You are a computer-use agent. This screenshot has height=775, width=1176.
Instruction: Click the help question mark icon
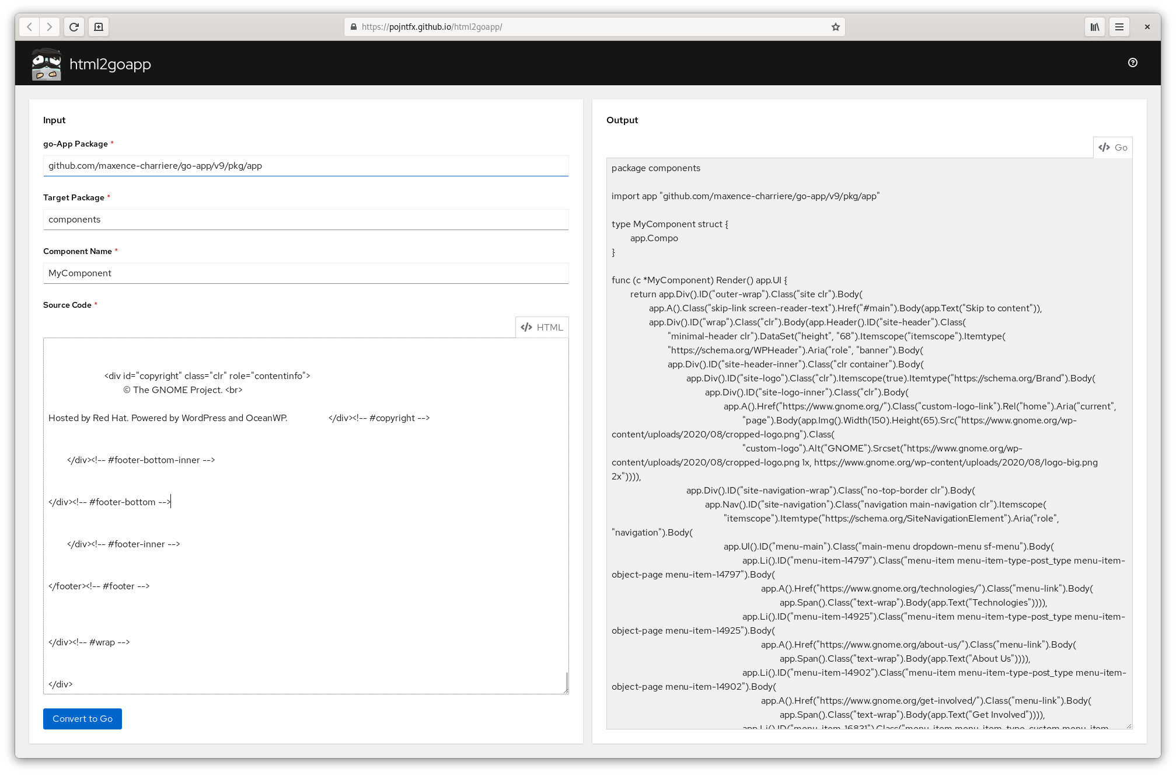pos(1132,63)
